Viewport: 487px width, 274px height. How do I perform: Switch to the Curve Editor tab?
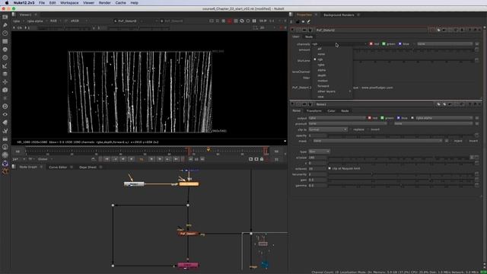click(58, 167)
